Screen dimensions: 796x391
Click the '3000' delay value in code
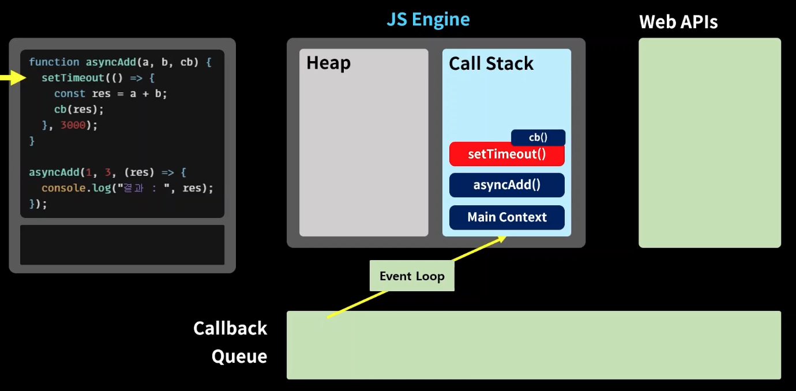pyautogui.click(x=73, y=125)
